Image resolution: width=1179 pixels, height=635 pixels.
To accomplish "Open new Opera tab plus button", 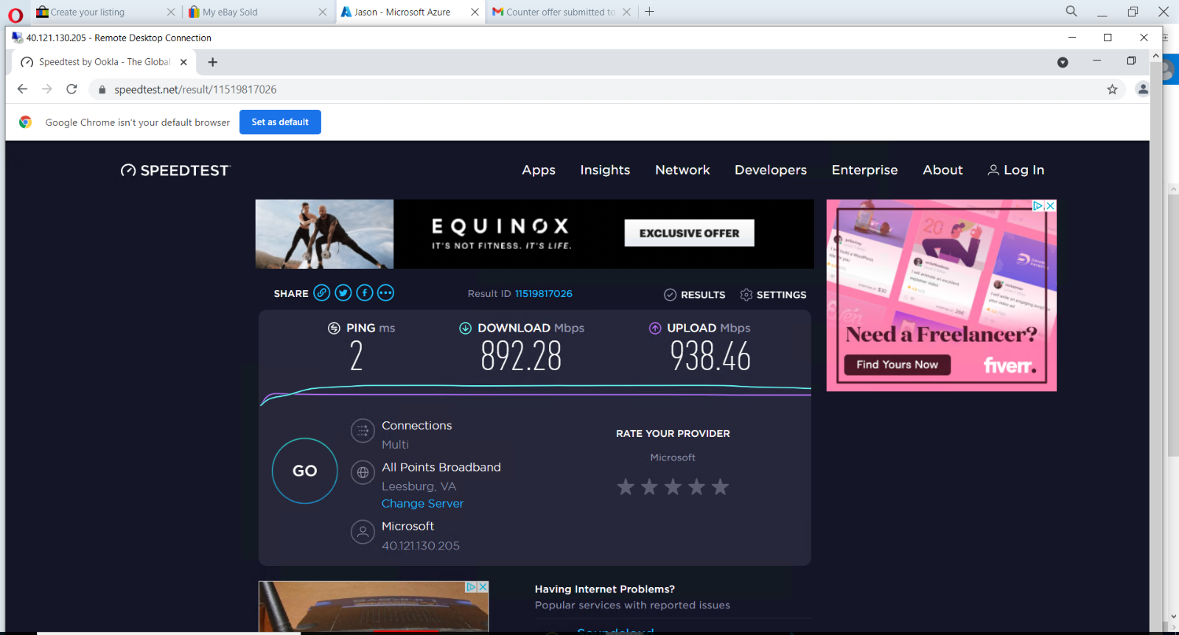I will coord(649,12).
